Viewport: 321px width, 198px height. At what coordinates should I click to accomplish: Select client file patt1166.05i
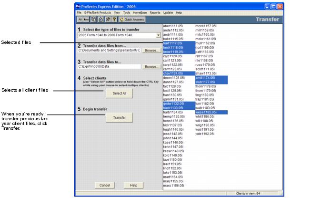[x=204, y=52]
